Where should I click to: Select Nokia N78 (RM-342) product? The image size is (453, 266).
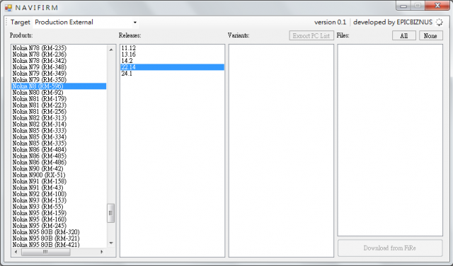pyautogui.click(x=59, y=61)
